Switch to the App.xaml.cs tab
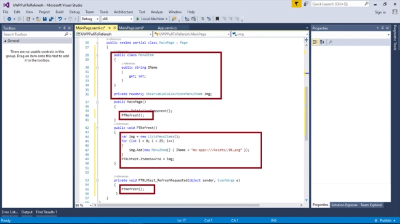 click(167, 28)
